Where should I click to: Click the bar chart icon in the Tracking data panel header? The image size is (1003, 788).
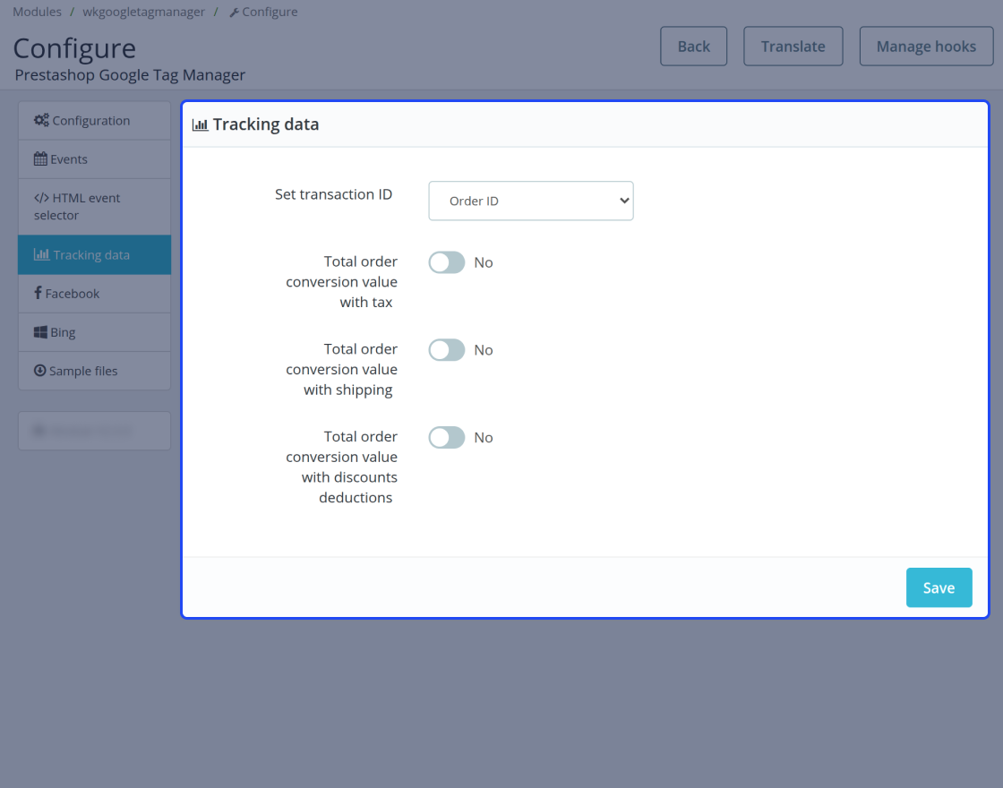(201, 124)
